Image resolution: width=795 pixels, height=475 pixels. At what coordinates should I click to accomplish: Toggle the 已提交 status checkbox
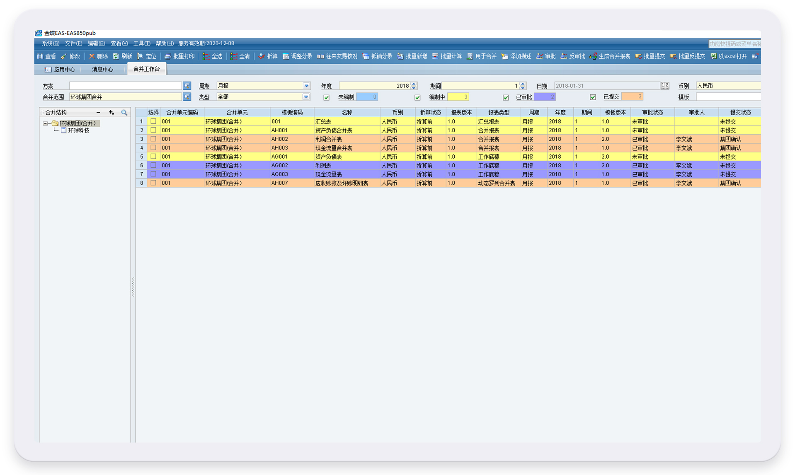click(593, 97)
